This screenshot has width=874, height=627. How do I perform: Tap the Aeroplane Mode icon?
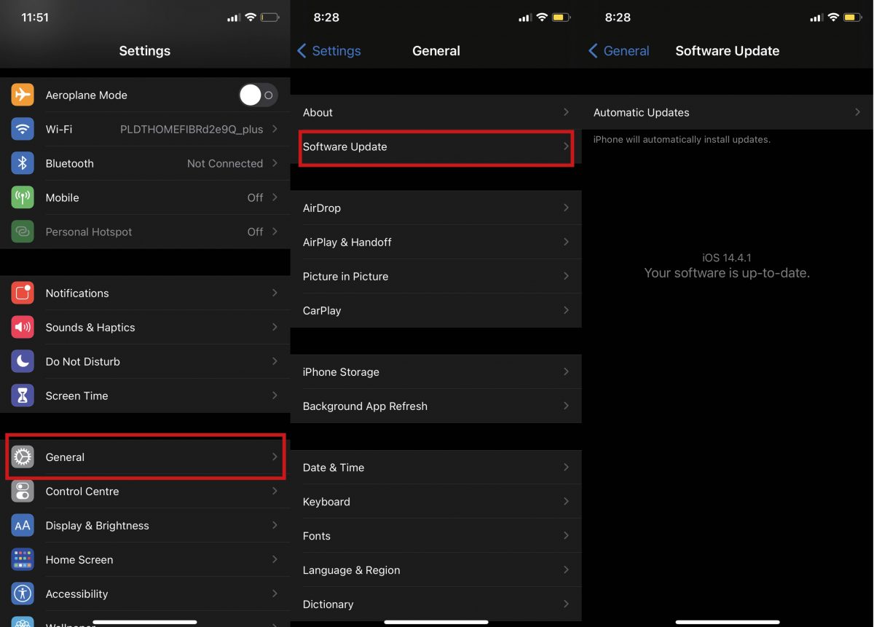[23, 95]
